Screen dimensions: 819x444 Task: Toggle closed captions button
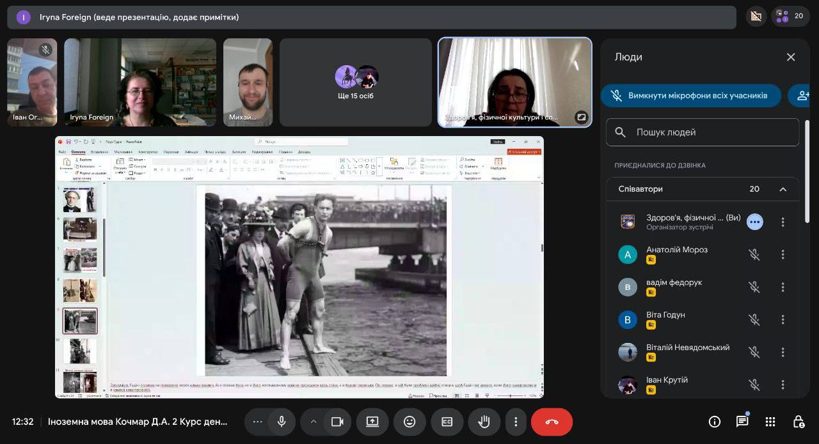(447, 422)
